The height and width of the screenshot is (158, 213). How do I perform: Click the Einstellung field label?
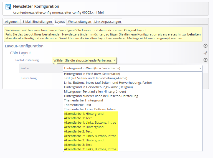(29, 78)
